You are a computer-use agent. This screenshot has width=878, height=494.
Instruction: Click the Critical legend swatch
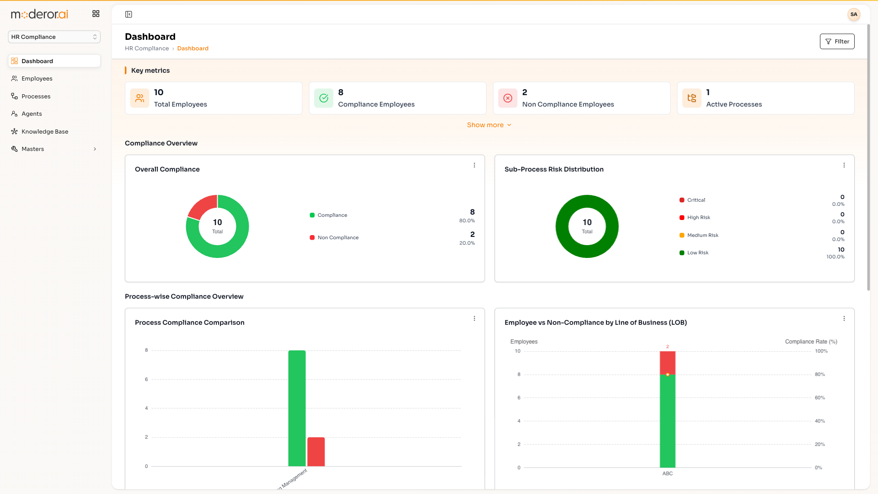coord(682,200)
